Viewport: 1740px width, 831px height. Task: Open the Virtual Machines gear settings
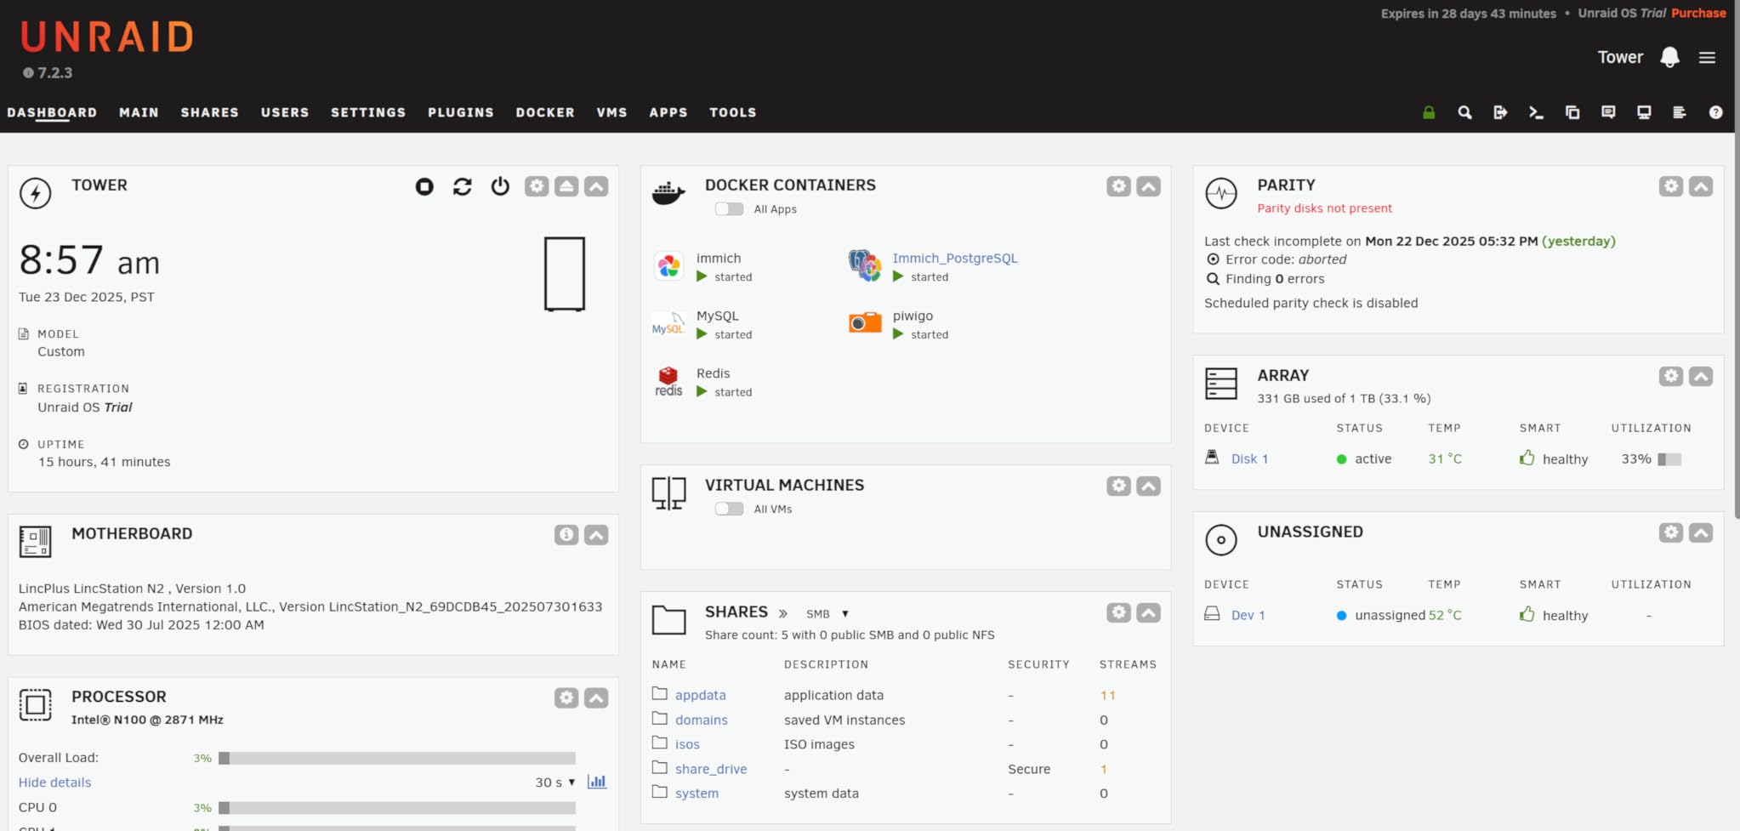pos(1119,486)
